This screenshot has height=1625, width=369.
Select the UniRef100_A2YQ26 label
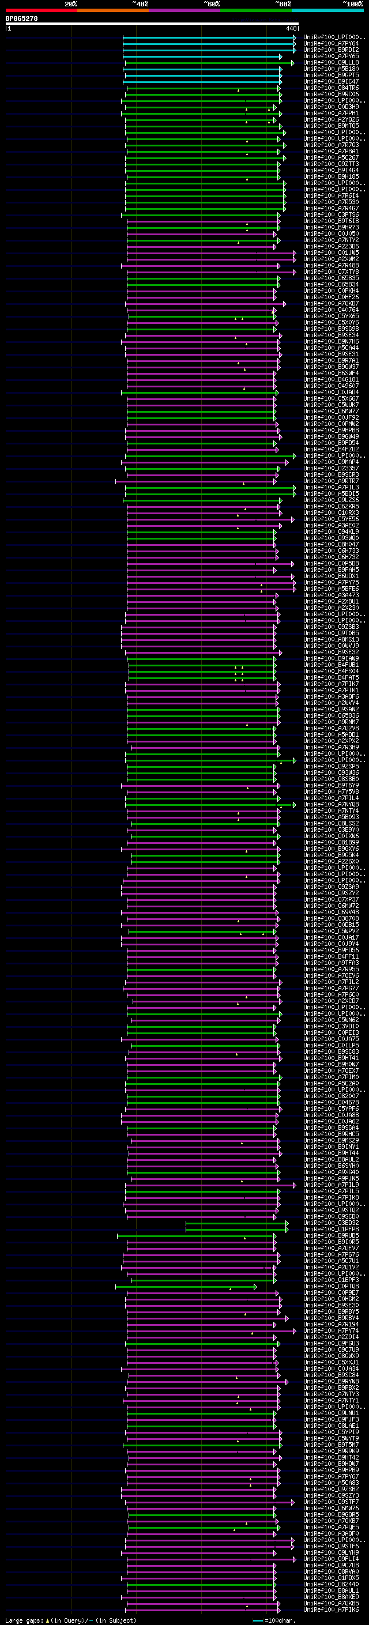(331, 120)
